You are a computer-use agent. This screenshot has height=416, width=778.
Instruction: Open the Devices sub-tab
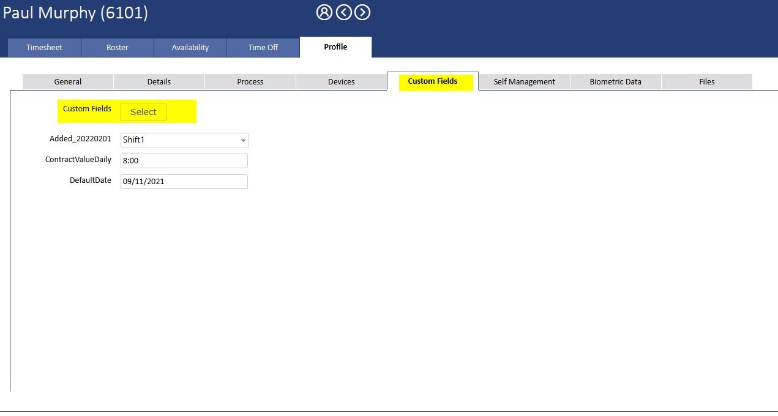click(341, 82)
